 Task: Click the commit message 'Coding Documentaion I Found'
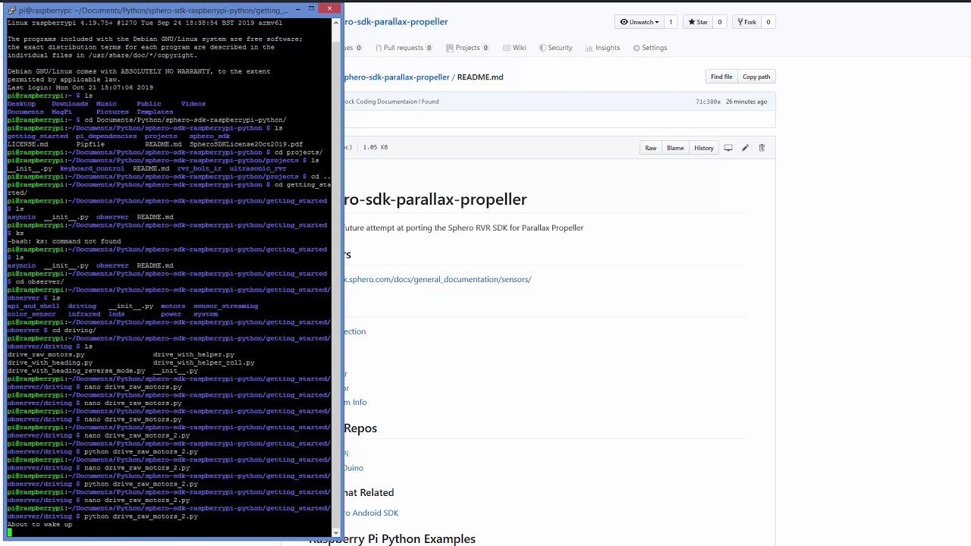[391, 102]
